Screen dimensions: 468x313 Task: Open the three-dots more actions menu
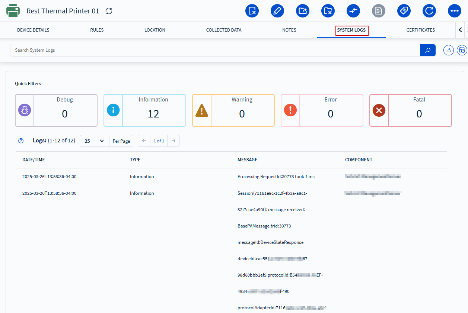click(455, 11)
